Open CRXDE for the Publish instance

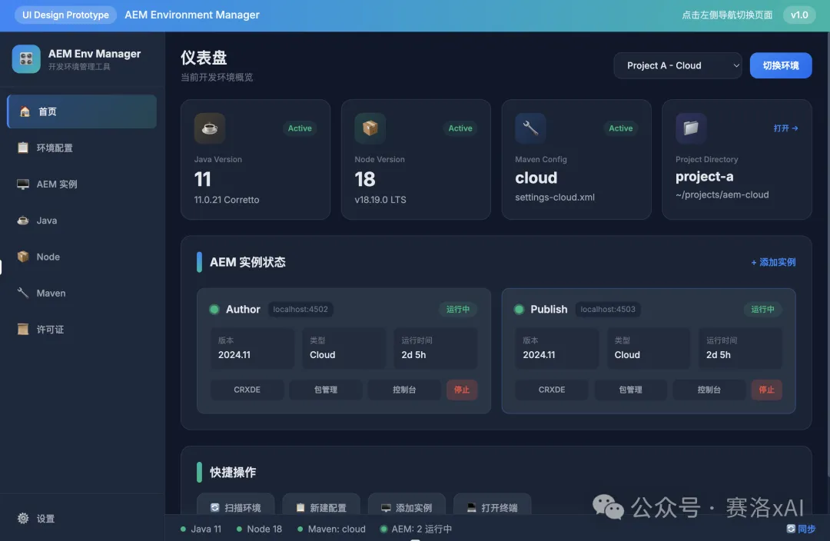[552, 390]
